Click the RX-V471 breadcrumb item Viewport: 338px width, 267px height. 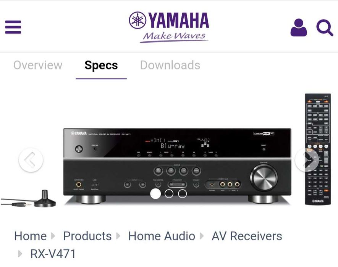(53, 254)
